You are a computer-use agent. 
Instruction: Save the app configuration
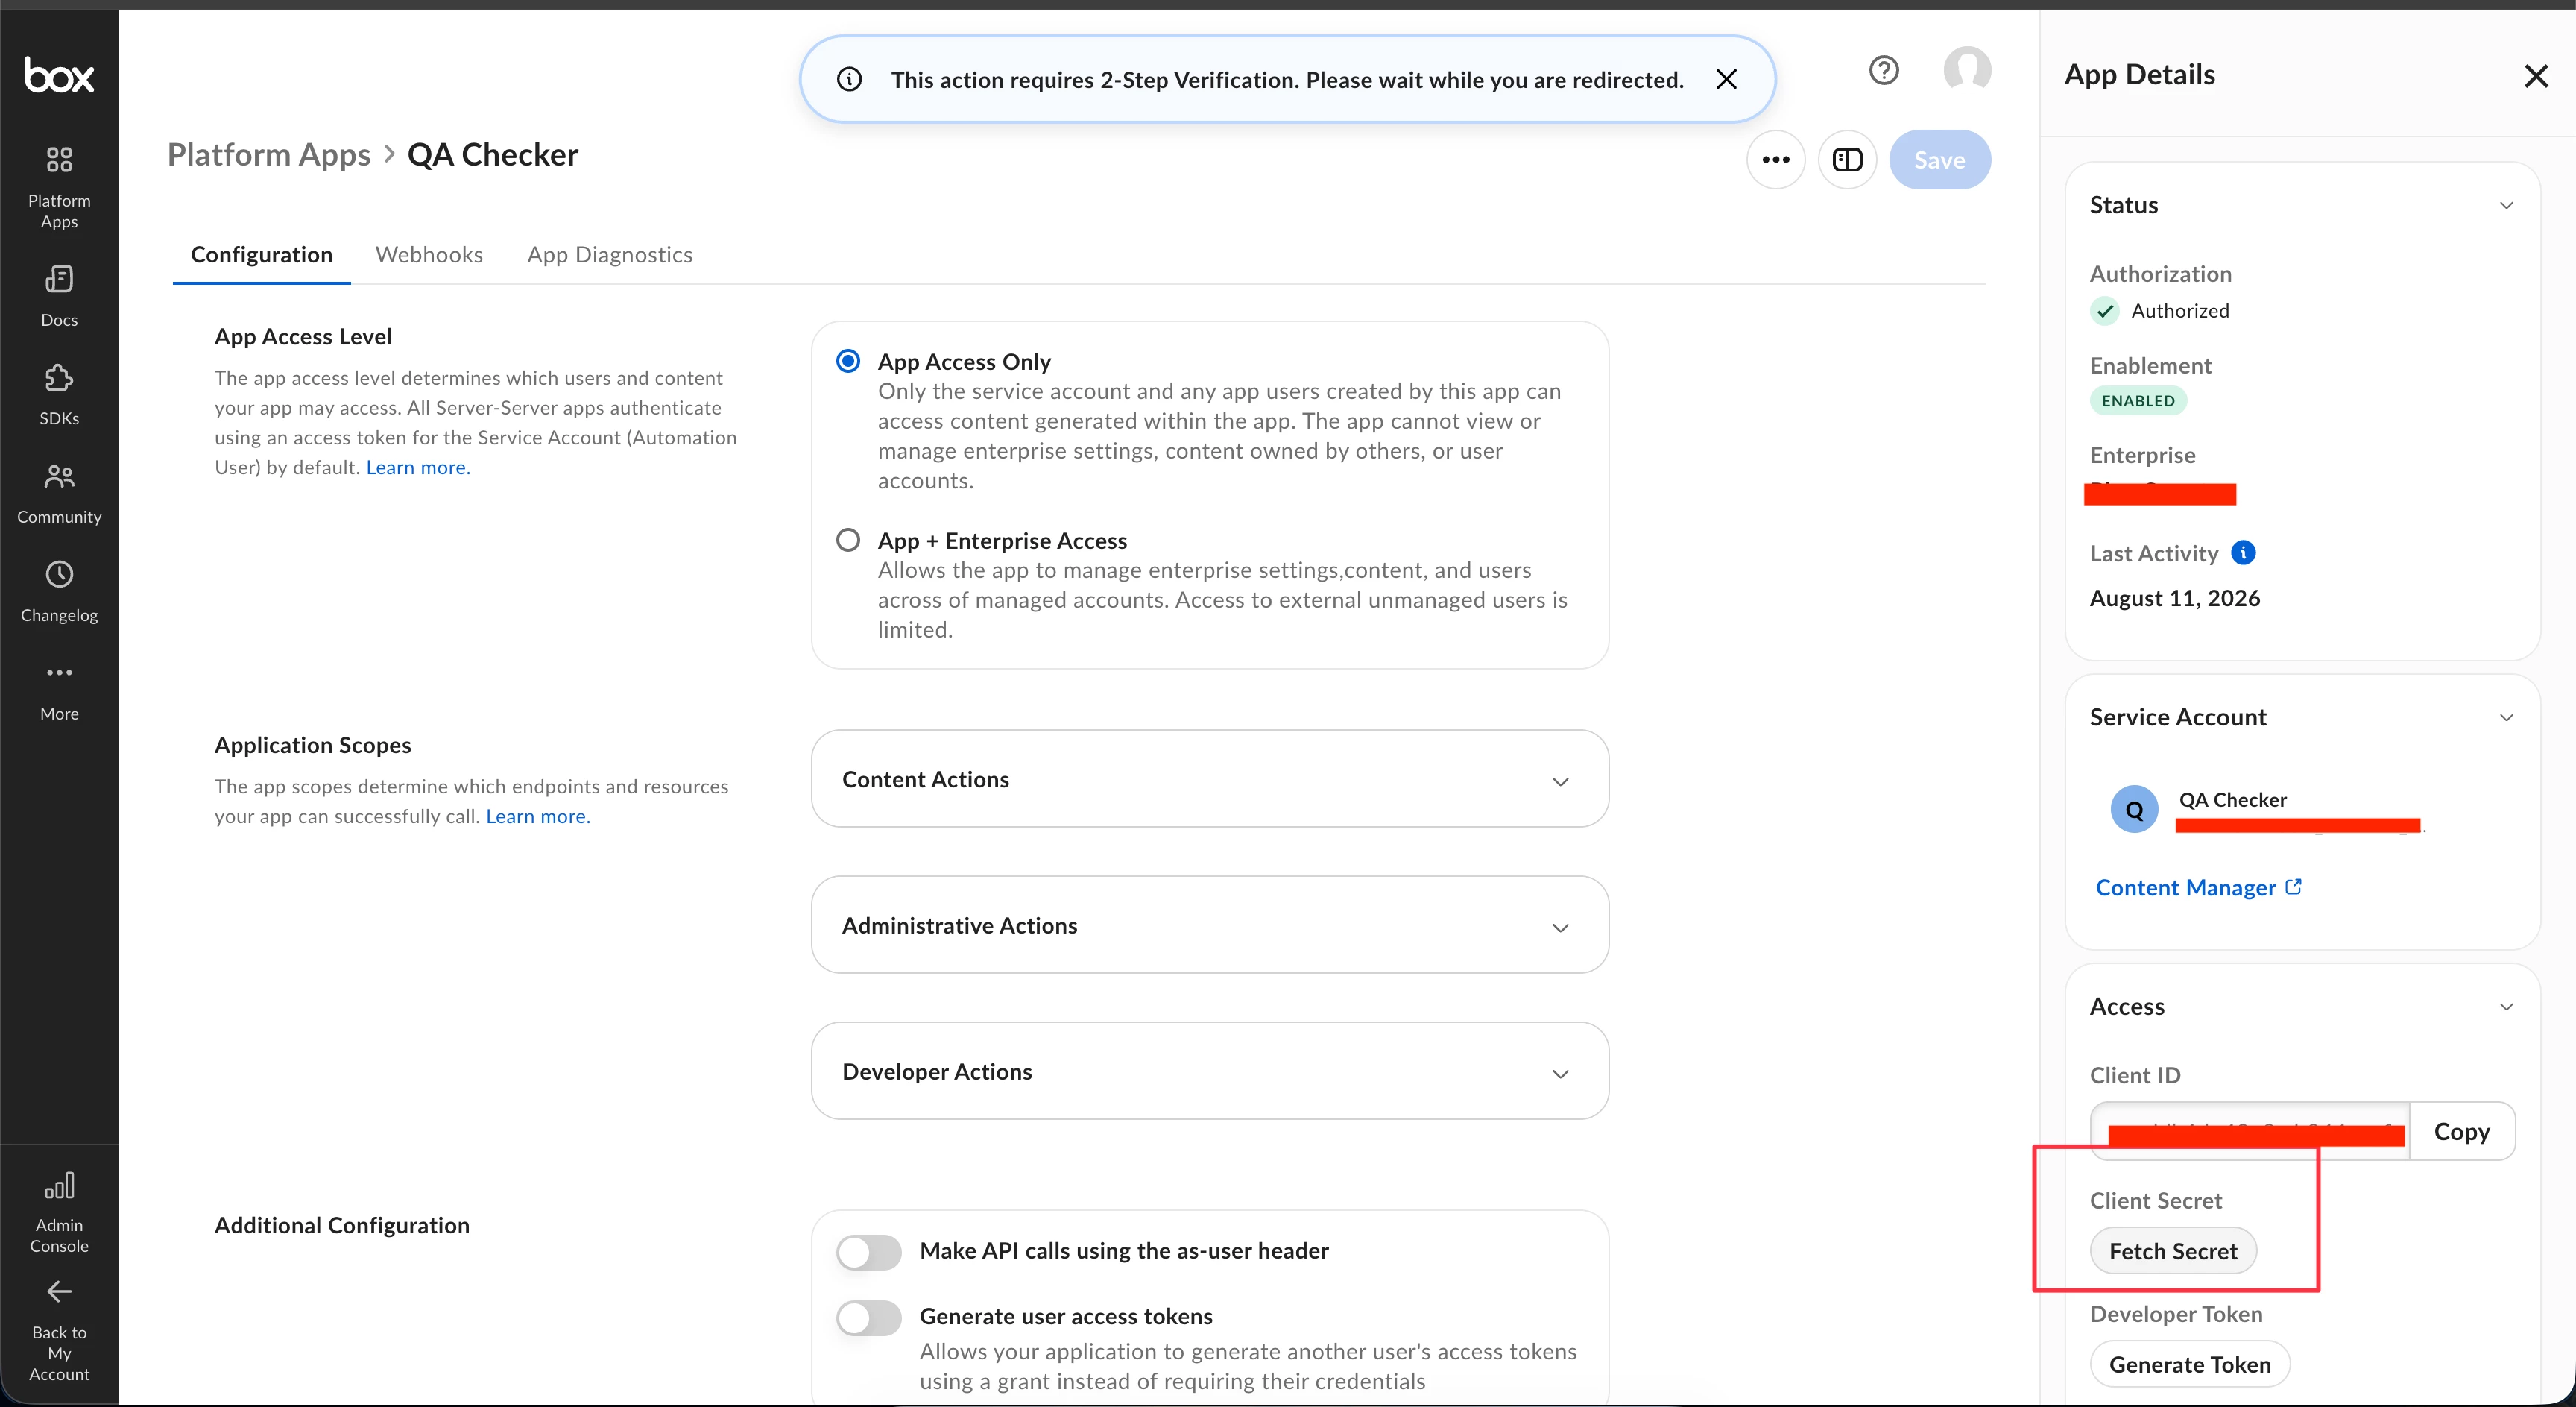click(1939, 159)
